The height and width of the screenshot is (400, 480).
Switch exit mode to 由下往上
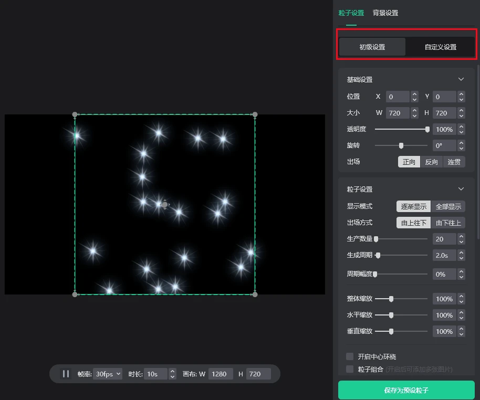pyautogui.click(x=449, y=223)
